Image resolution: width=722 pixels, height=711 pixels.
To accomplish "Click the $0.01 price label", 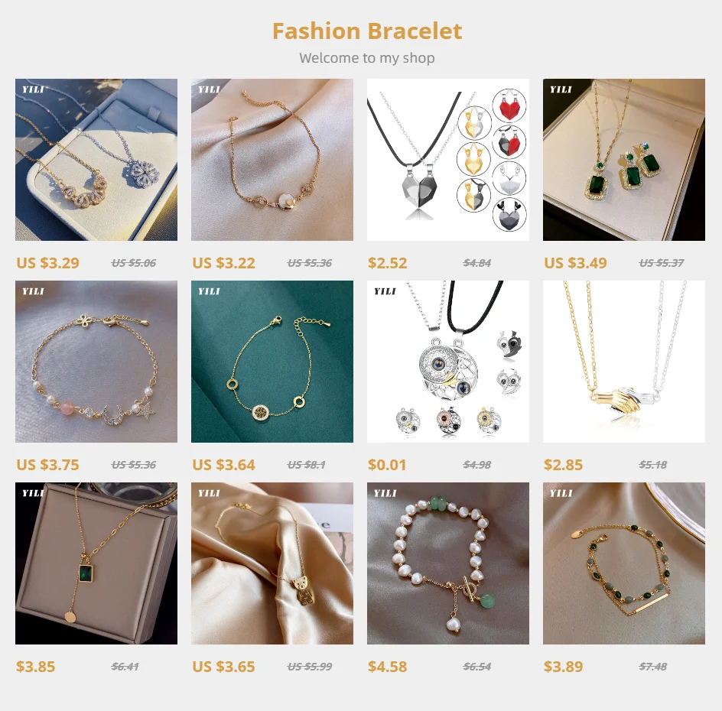I will point(387,465).
